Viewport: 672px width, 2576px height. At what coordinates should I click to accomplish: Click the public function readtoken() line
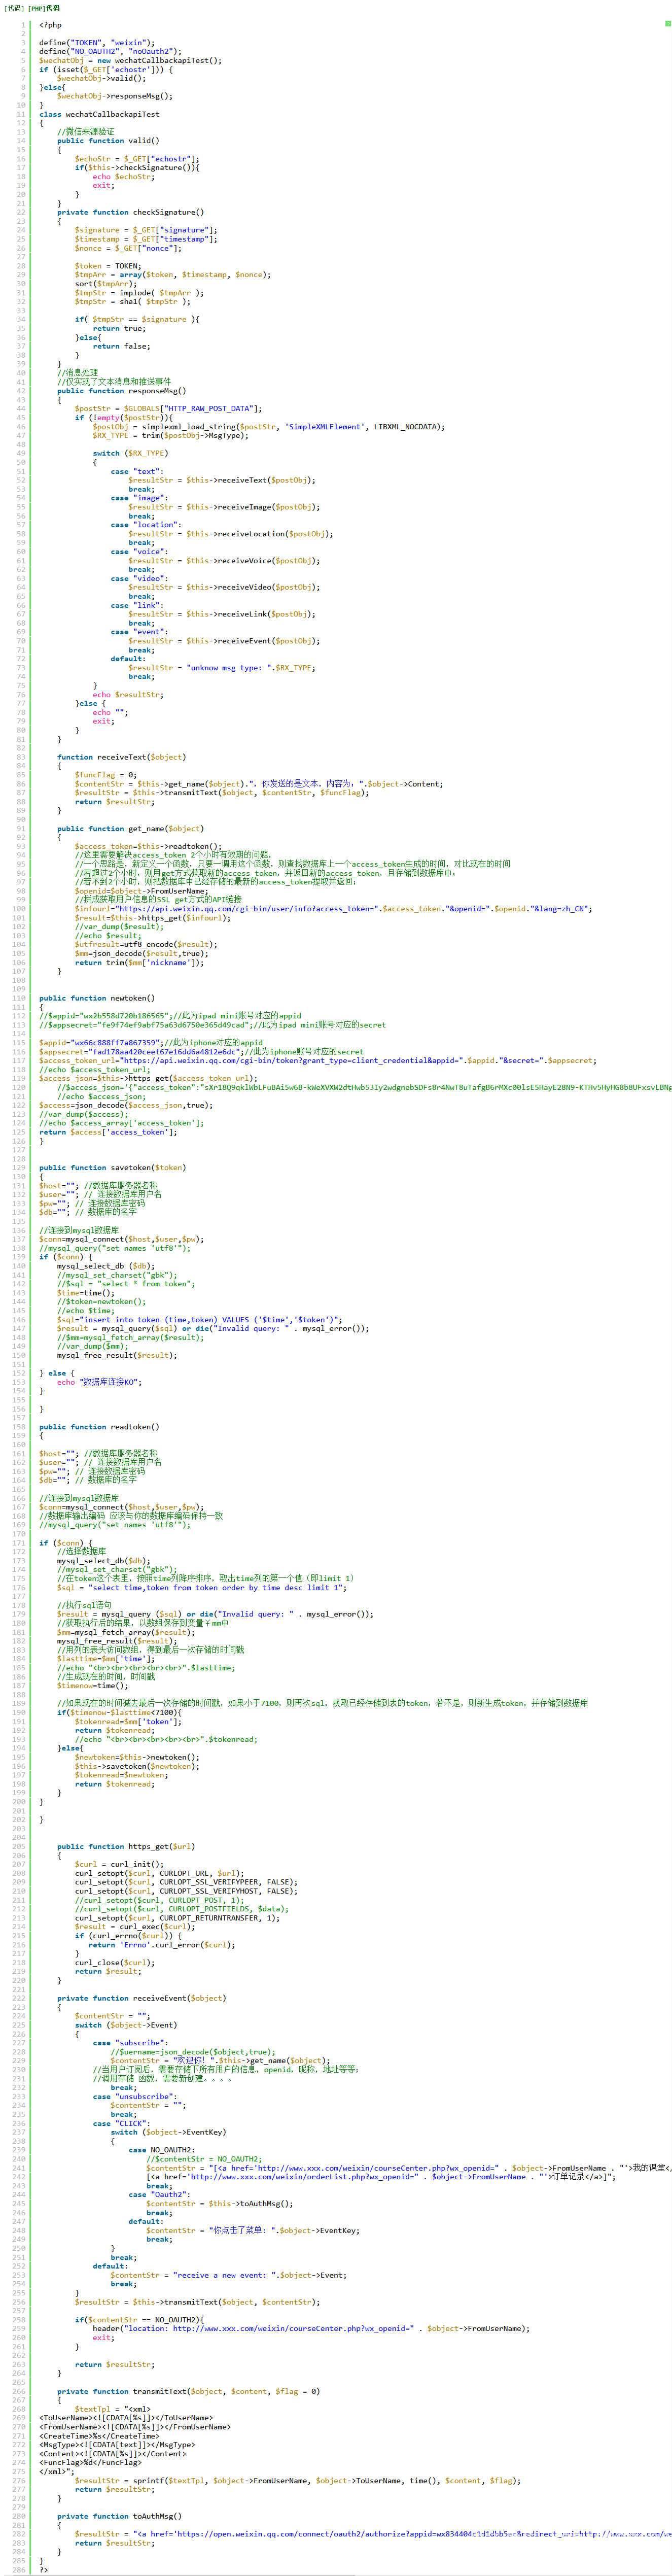(x=99, y=1427)
